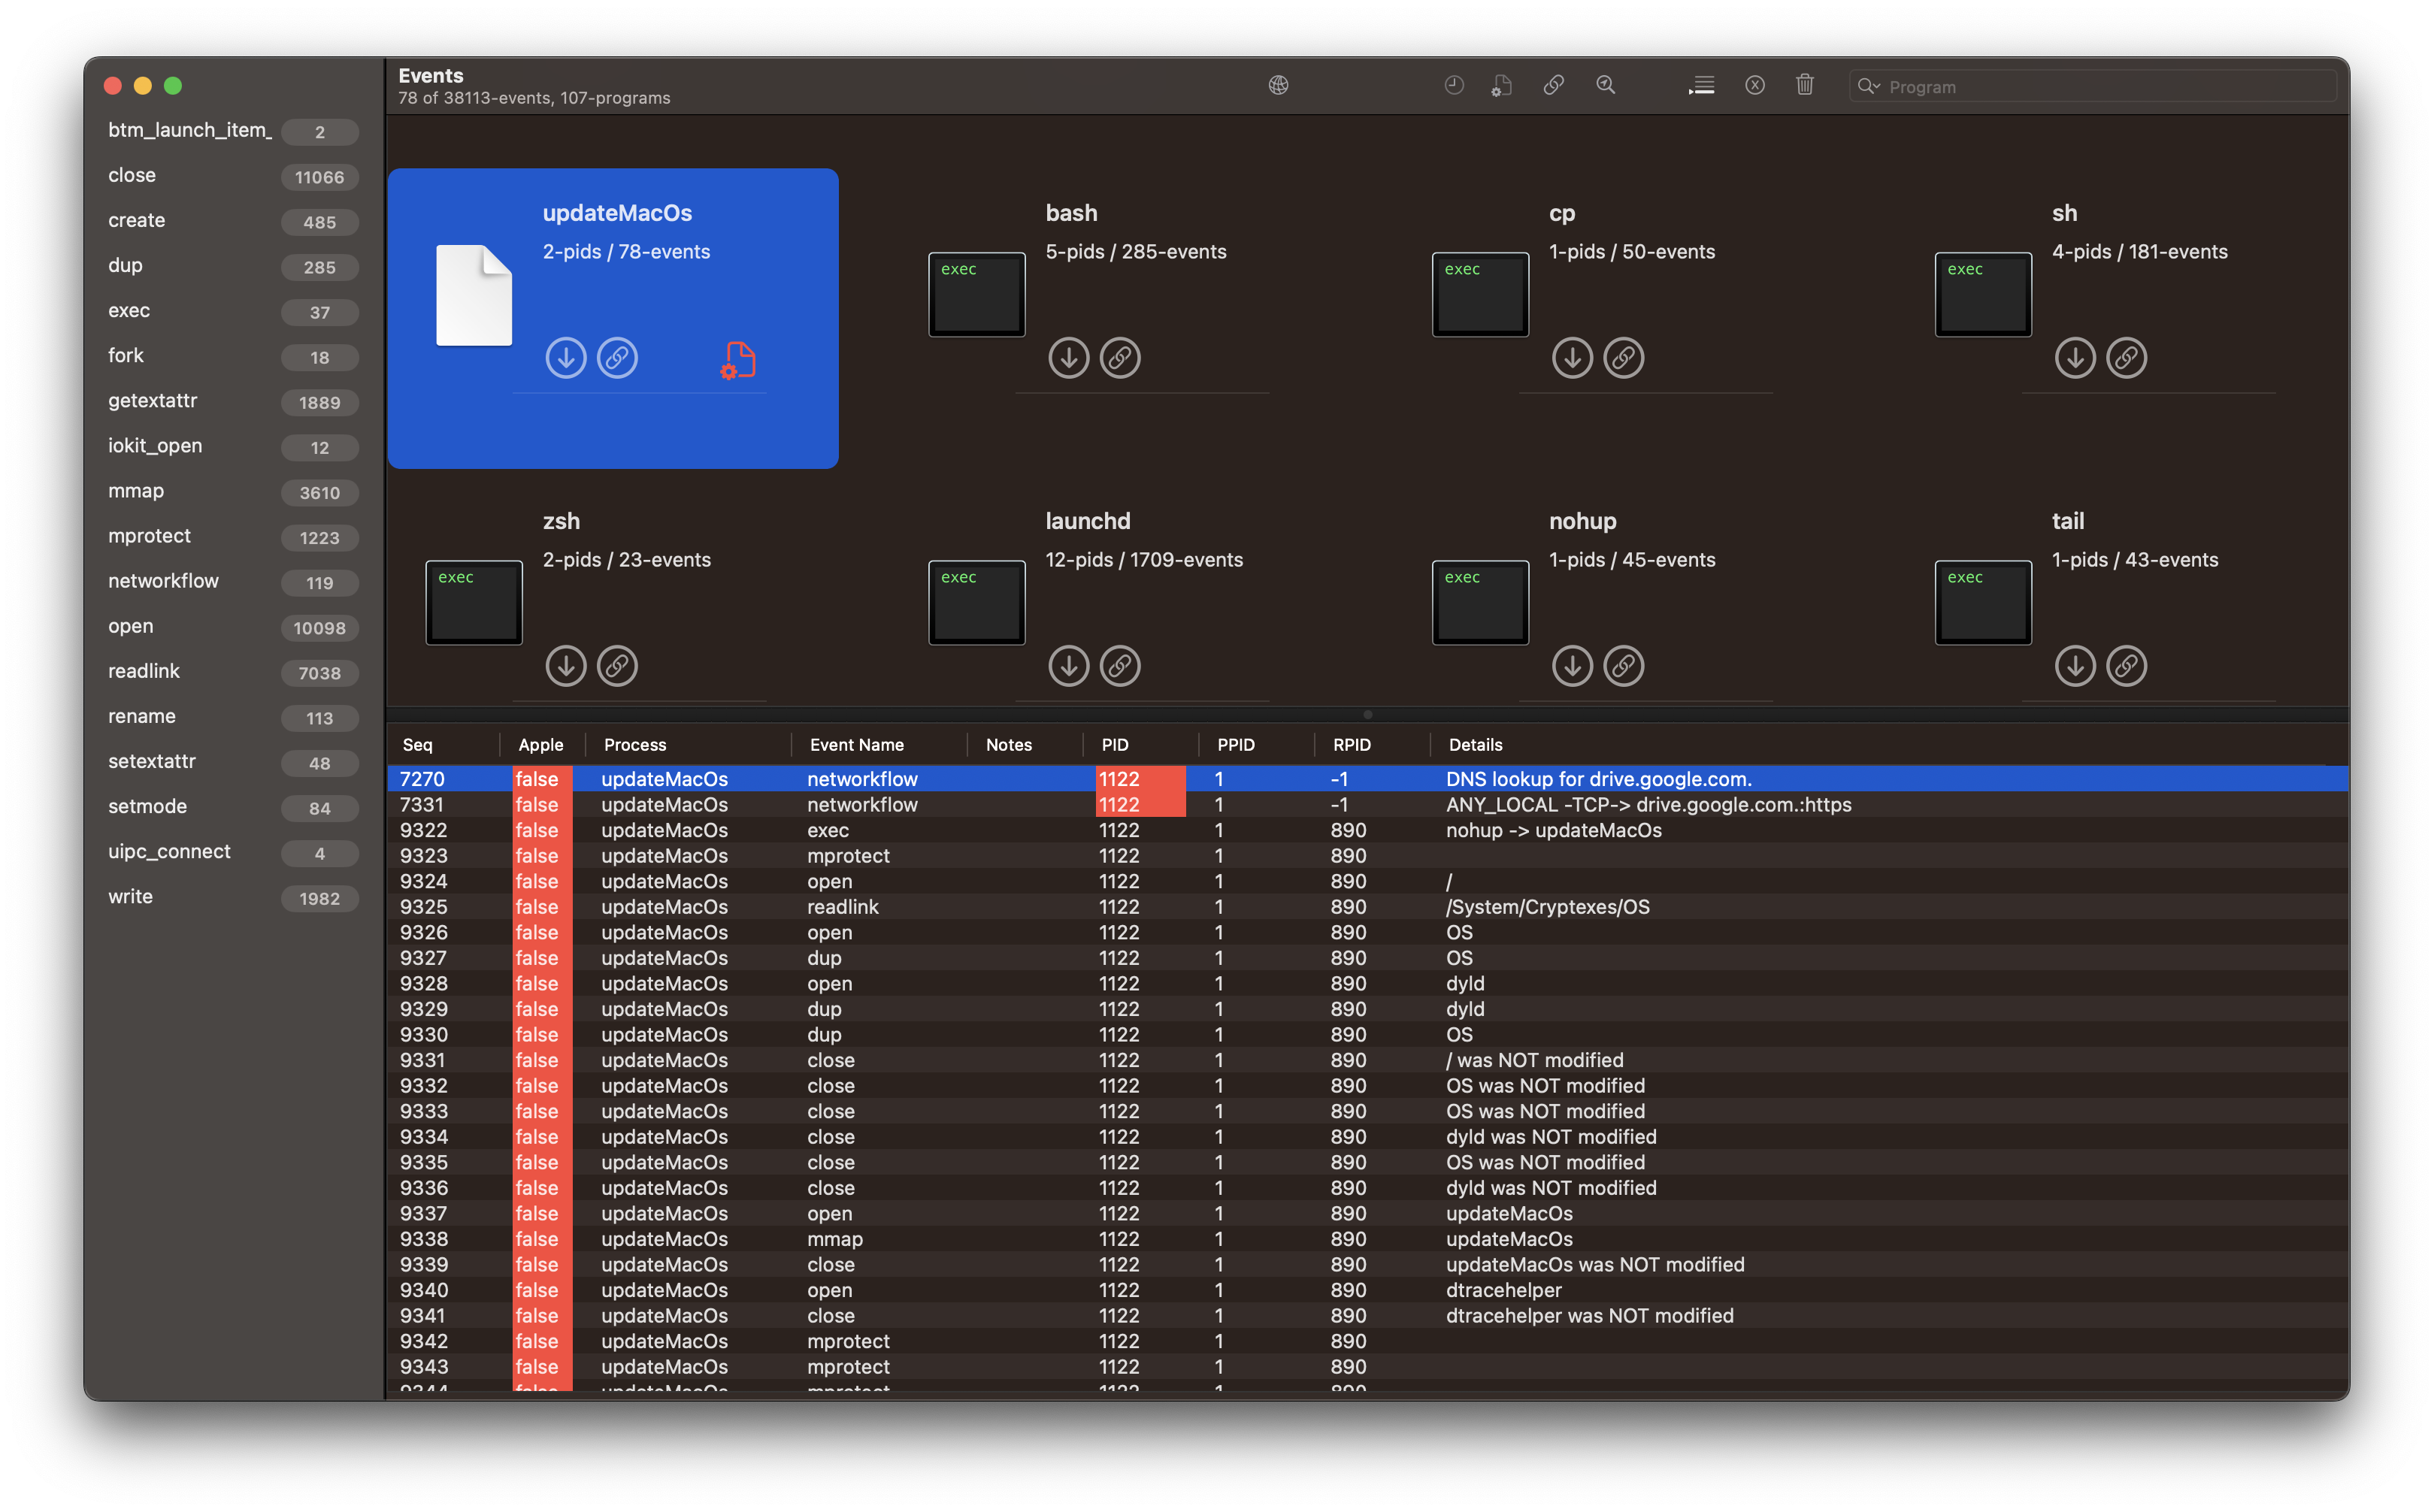Click the circled X clear icon
This screenshot has width=2434, height=1512.
[1754, 86]
